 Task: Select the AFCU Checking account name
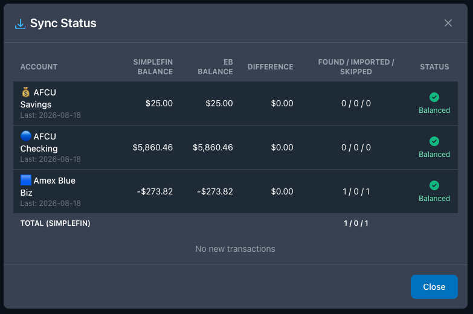point(39,143)
